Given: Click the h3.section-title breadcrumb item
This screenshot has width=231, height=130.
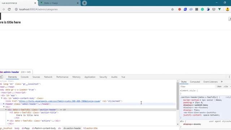Looking at the screenshot, I should [x=90, y=128].
